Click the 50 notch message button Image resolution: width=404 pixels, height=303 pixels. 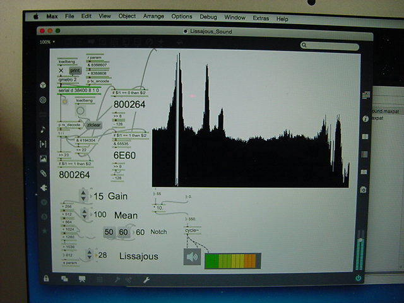[109, 232]
